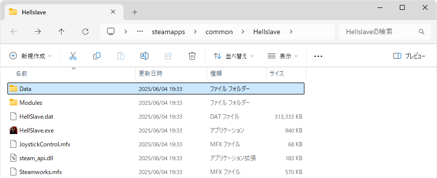Click the Paste clipboard icon

[x=121, y=56]
